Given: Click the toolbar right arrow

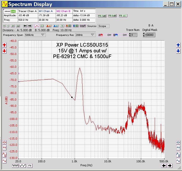Looking at the screenshot, I should (30, 26).
